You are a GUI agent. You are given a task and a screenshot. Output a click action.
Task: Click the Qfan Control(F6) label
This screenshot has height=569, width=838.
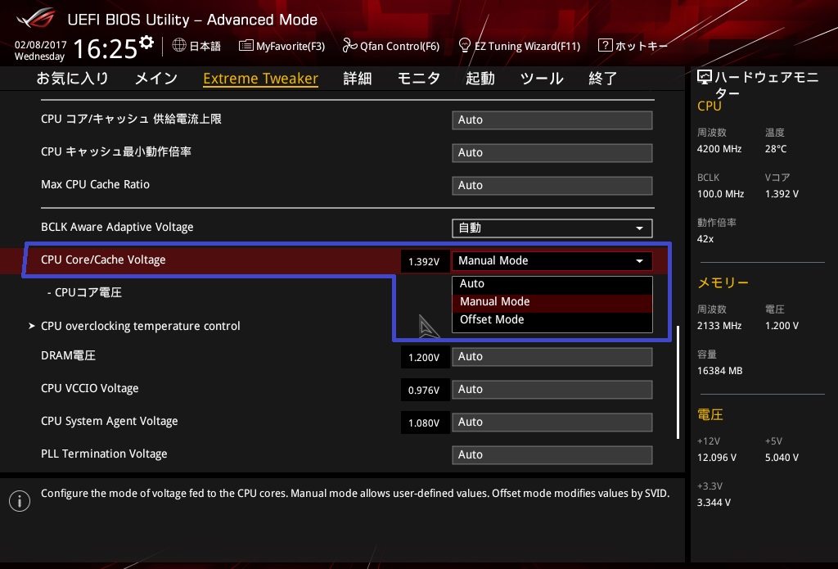[x=399, y=46]
